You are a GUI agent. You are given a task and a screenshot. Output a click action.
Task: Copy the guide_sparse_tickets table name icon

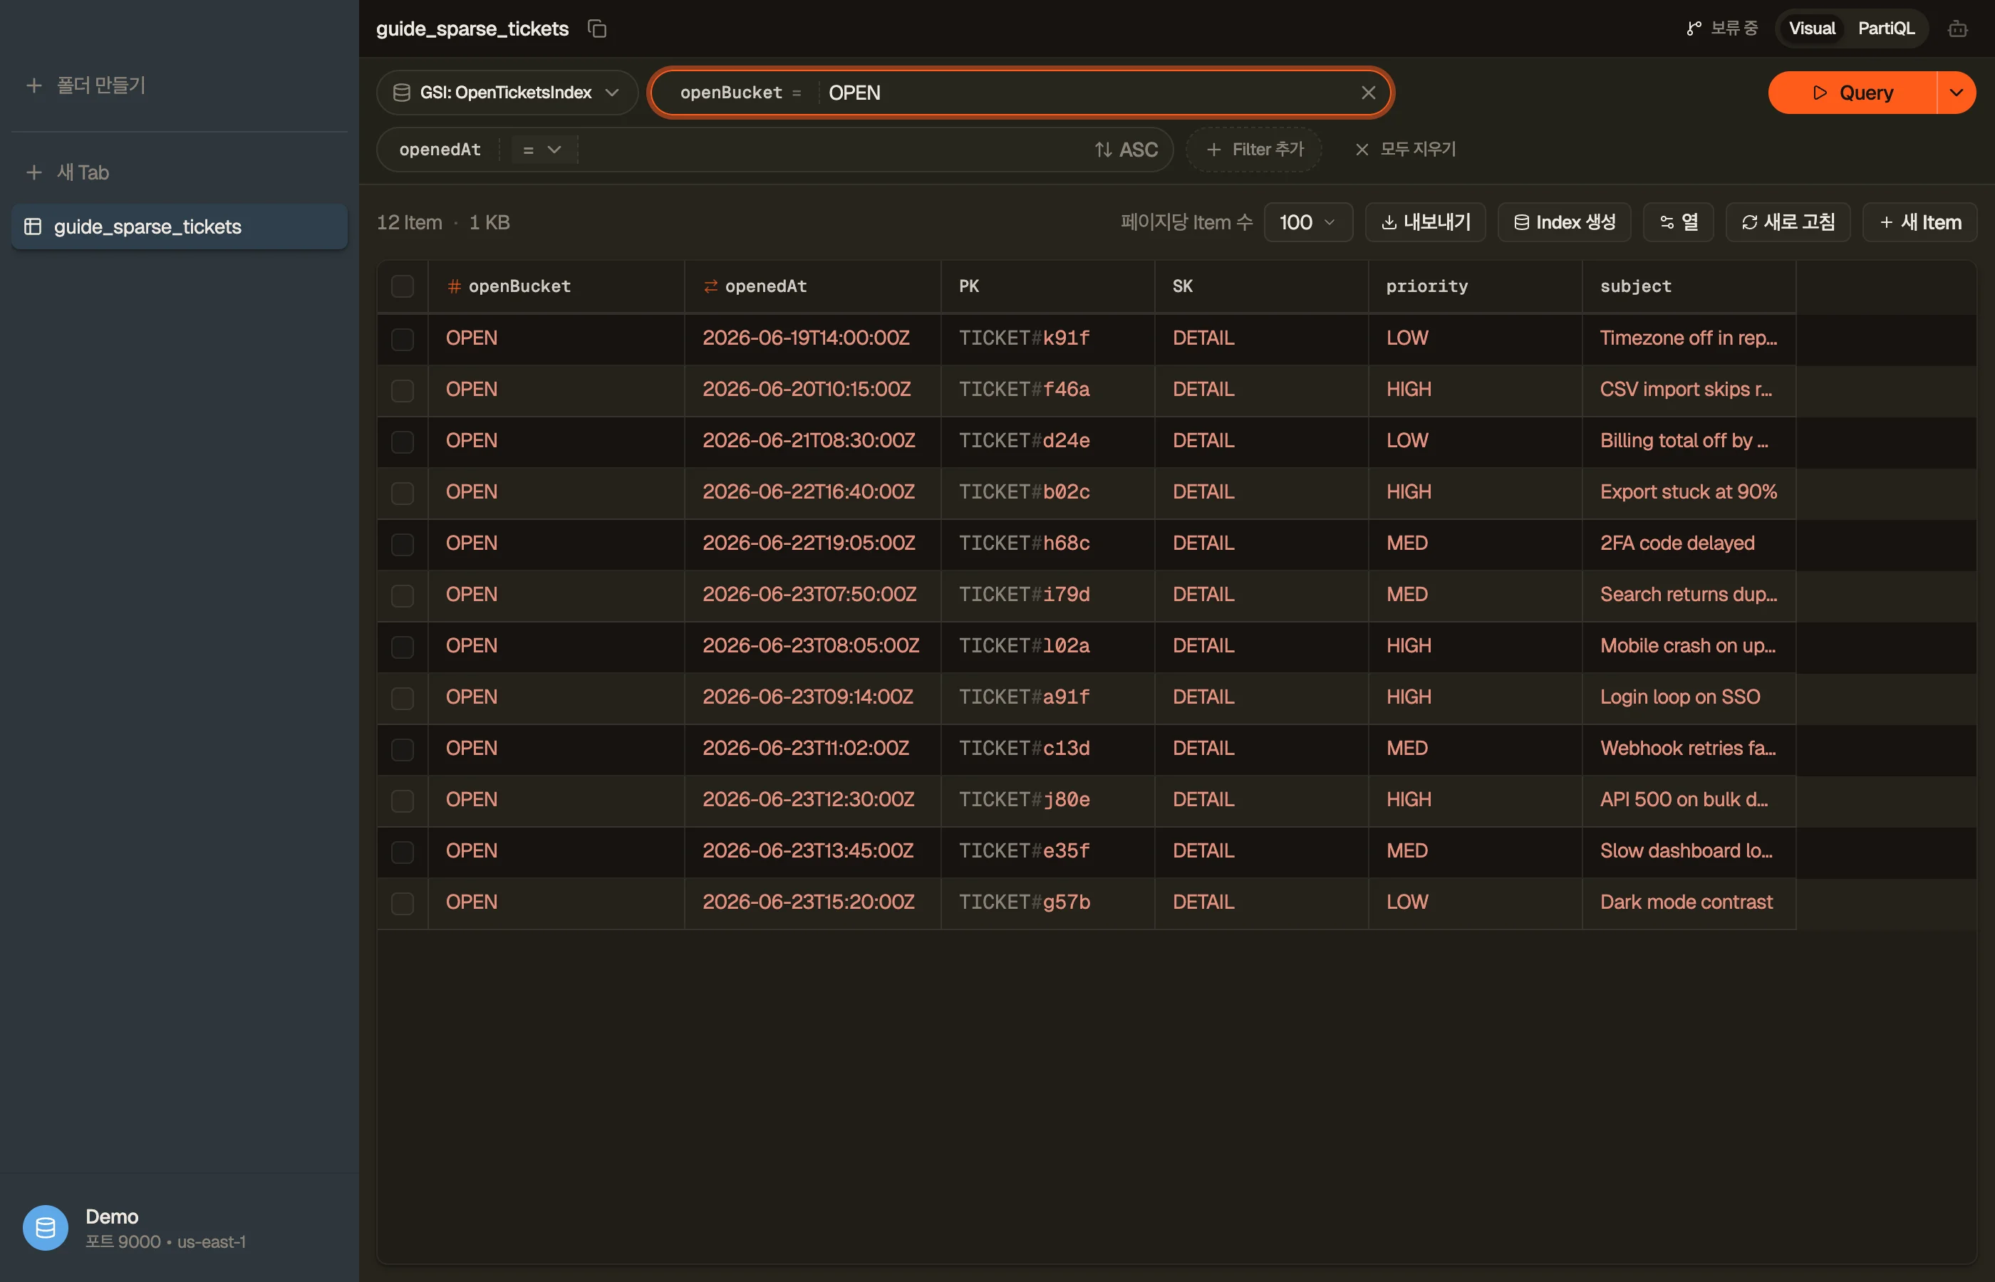coord(596,28)
